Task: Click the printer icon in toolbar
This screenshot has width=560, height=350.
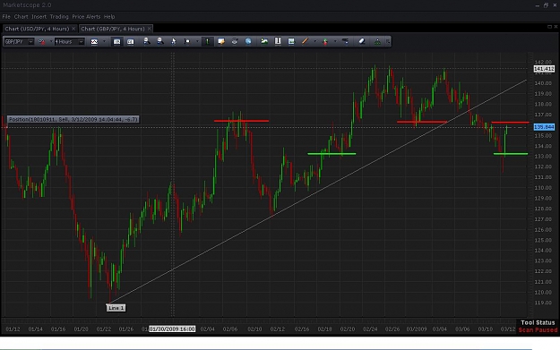Action: pyautogui.click(x=235, y=41)
